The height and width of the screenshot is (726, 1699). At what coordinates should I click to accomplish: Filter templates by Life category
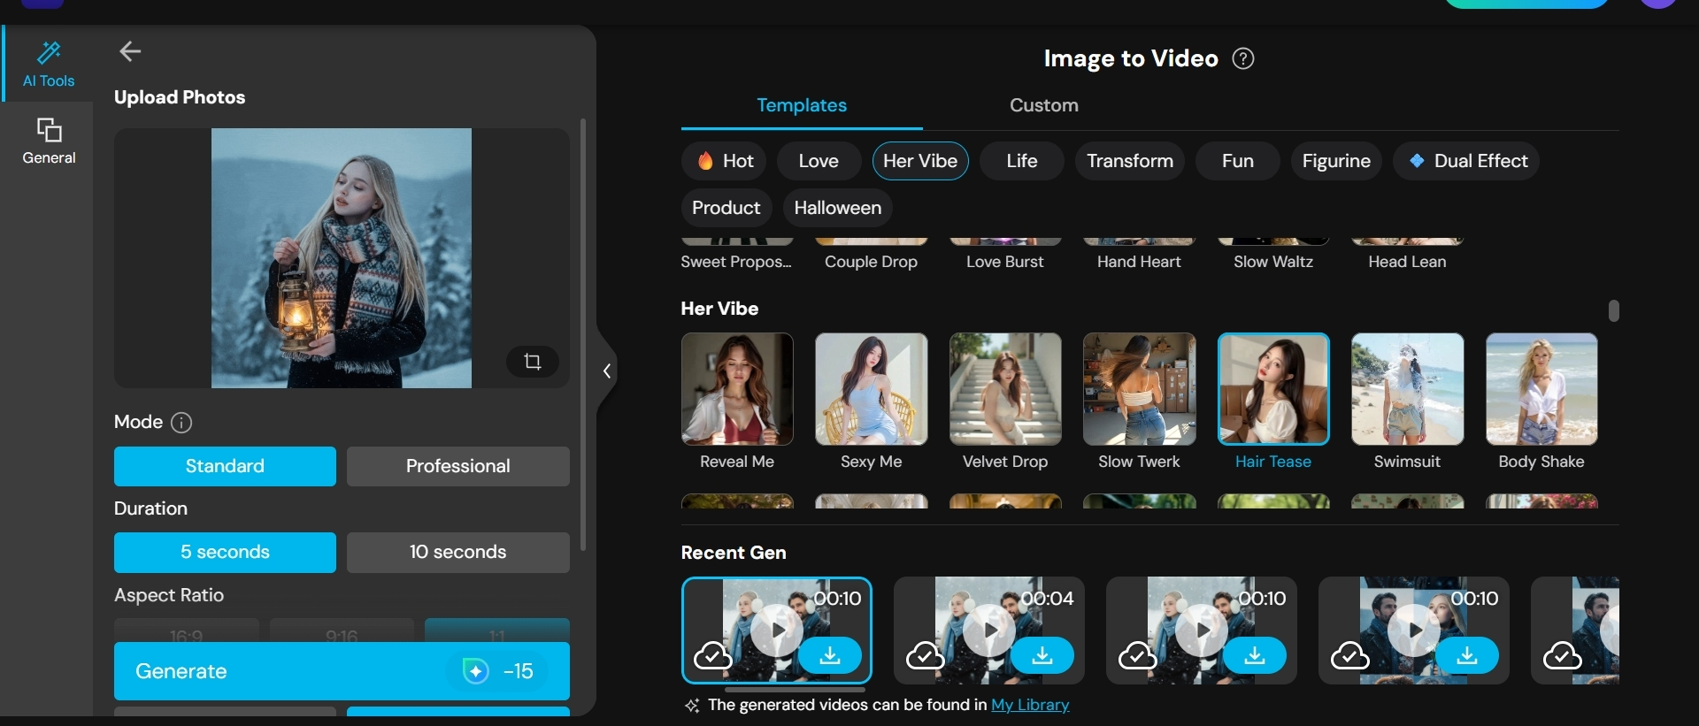coord(1022,161)
